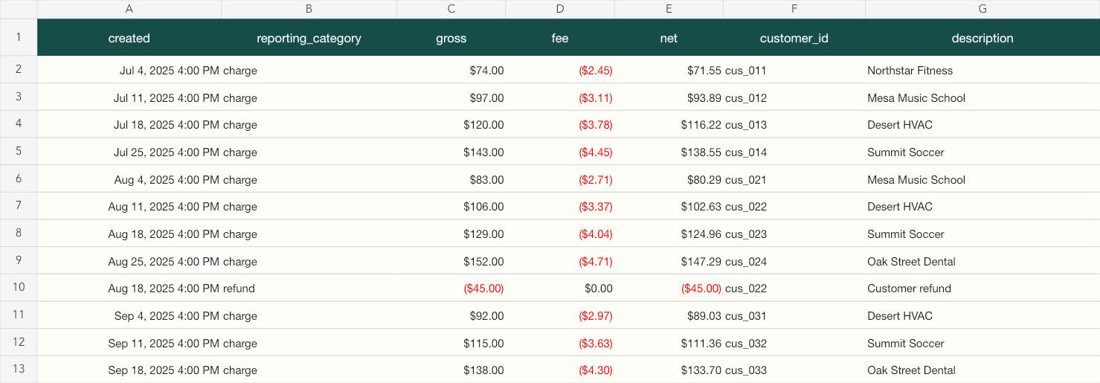Select column G header
1100x383 pixels.
point(982,9)
